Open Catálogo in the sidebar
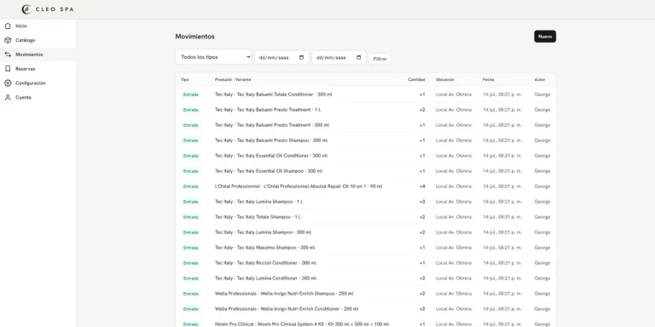655x327 pixels. click(x=38, y=41)
